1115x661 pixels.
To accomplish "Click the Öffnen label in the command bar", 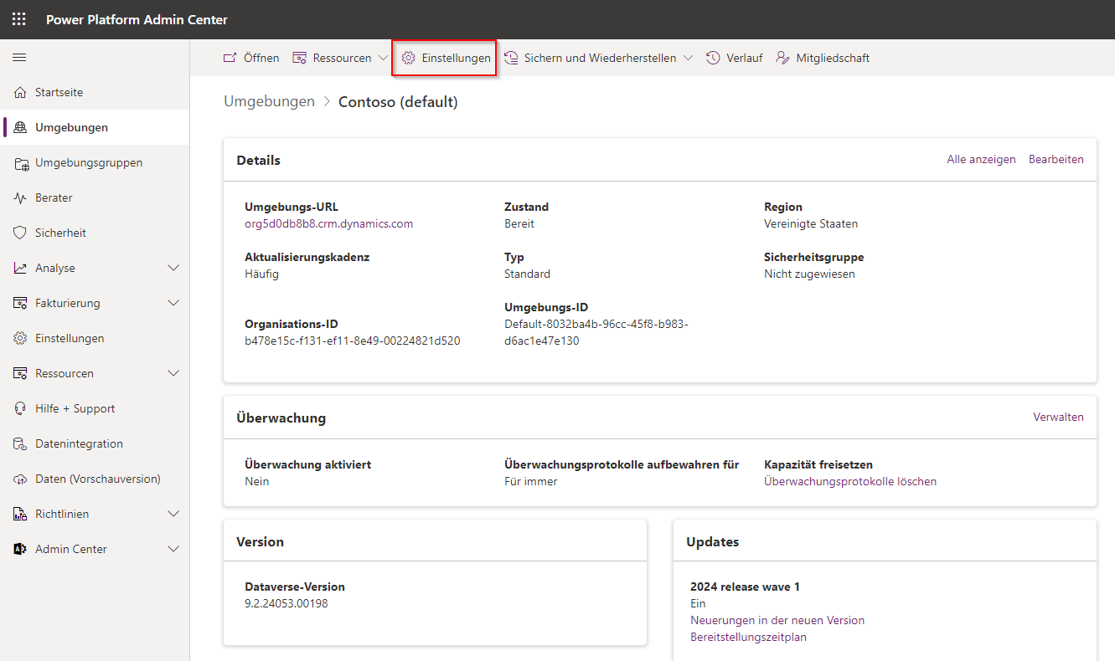I will click(261, 59).
